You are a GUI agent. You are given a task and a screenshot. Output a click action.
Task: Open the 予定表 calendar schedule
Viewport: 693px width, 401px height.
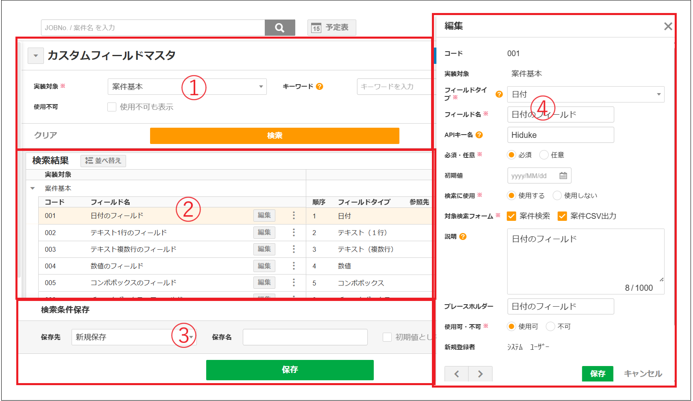pyautogui.click(x=331, y=28)
